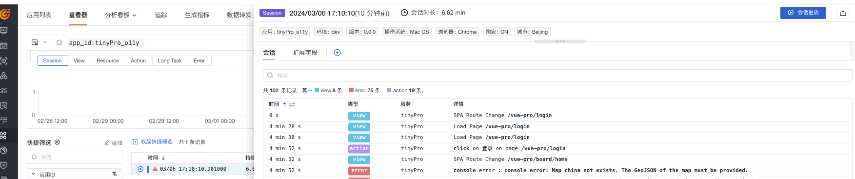Open the metrics chart icon in the sidebar
This screenshot has width=855, height=179.
4,91
